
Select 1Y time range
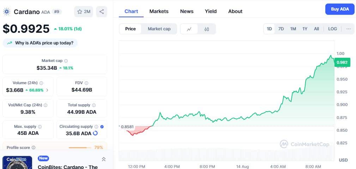[305, 29]
